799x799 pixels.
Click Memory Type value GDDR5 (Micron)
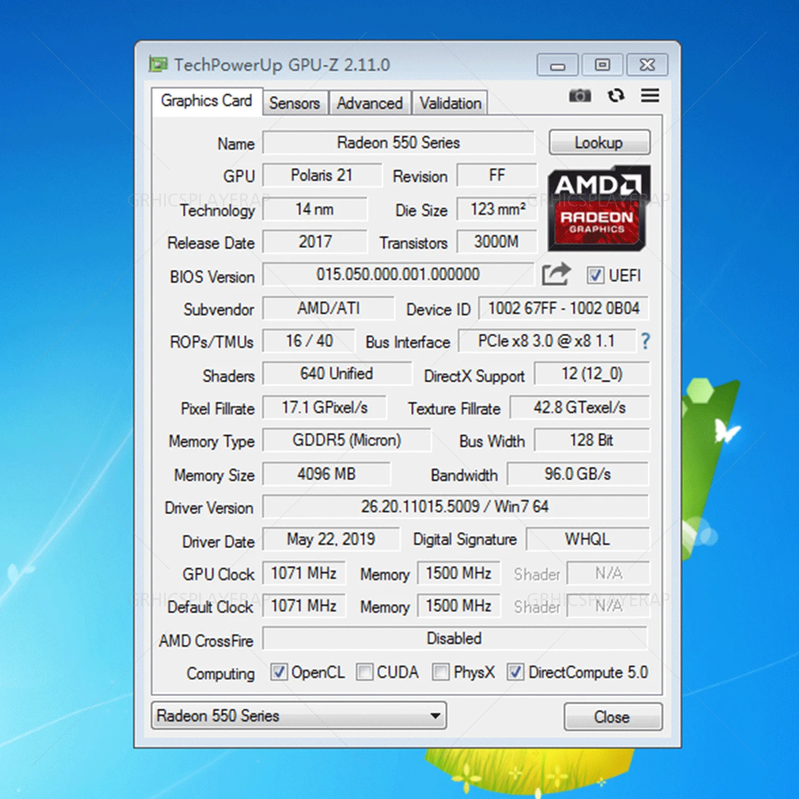[x=347, y=441]
